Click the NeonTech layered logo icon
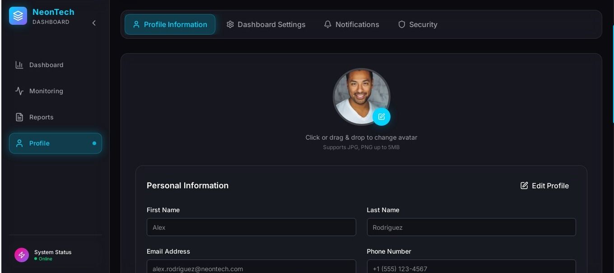The height and width of the screenshot is (273, 614). coord(18,16)
